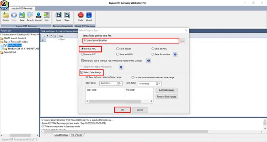Click Load in Recovery Snapshots
Viewport: 267px width, 142px height.
(58, 17)
